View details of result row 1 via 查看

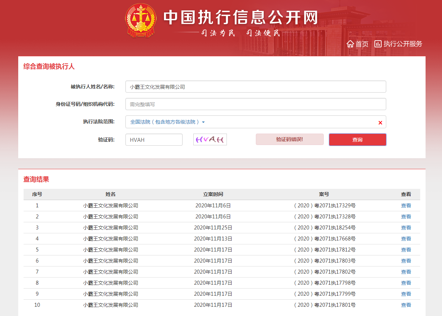(x=406, y=205)
